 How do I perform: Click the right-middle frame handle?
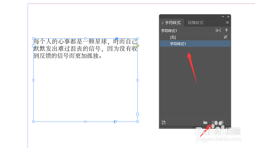137,80
